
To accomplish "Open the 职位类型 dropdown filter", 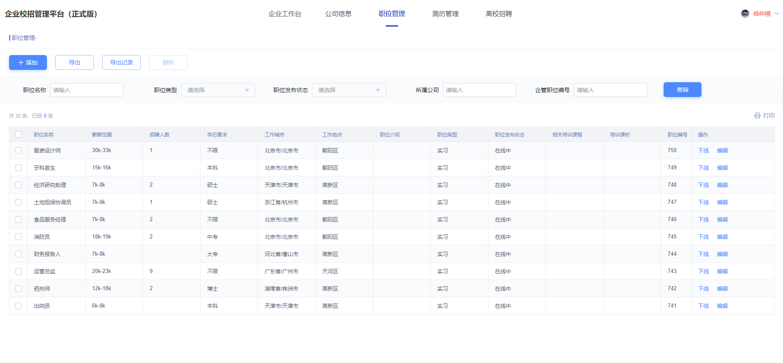I will (x=218, y=90).
